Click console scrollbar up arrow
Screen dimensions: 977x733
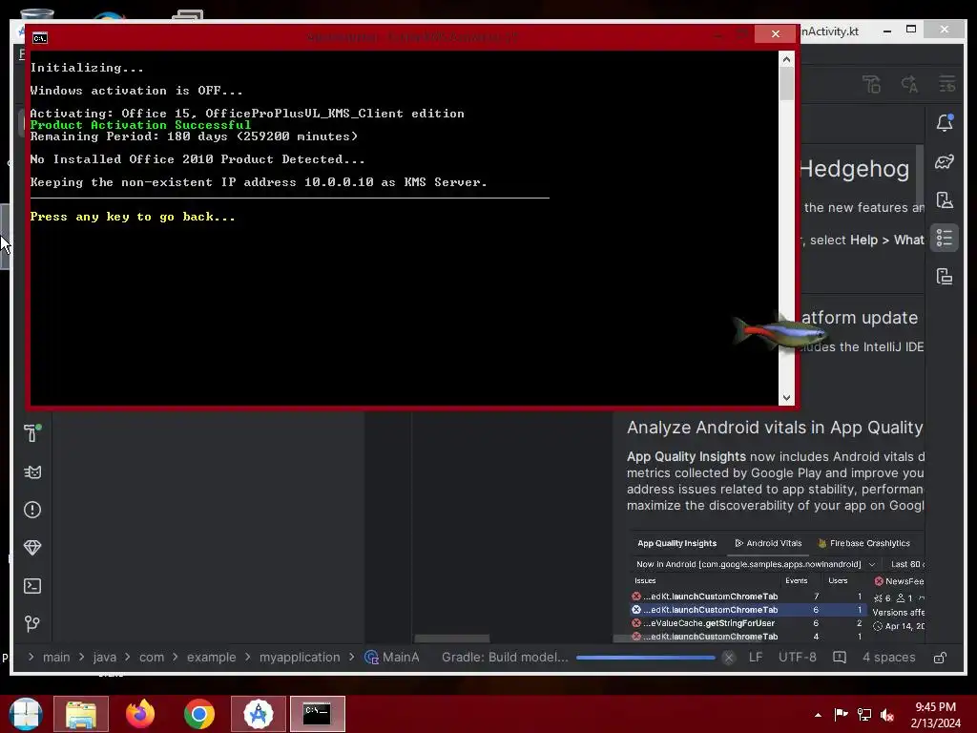click(x=786, y=59)
